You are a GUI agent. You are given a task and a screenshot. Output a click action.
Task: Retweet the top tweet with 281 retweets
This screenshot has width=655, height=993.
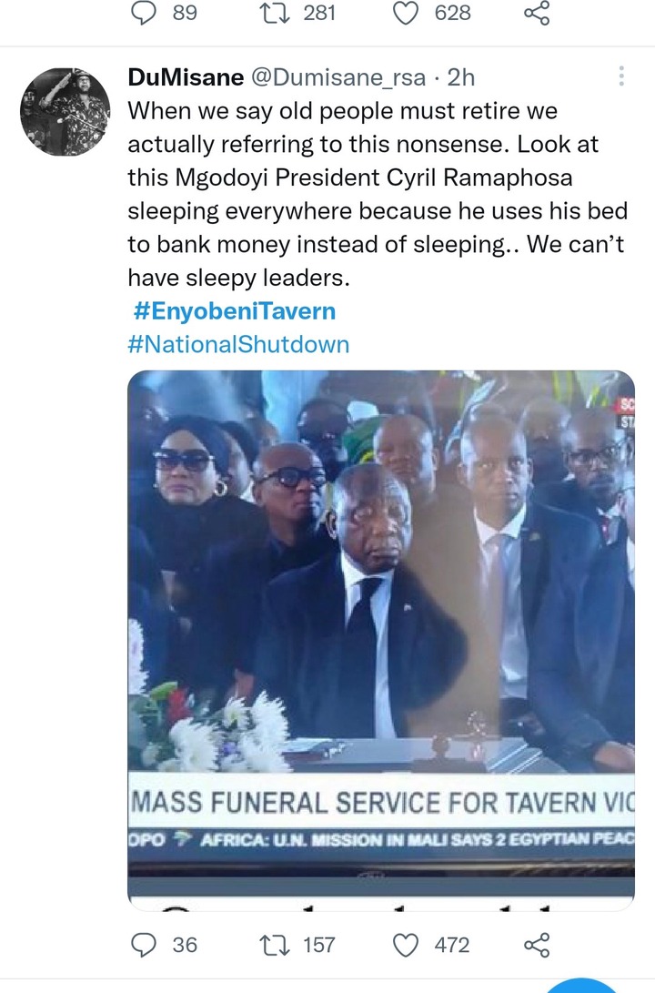[276, 13]
